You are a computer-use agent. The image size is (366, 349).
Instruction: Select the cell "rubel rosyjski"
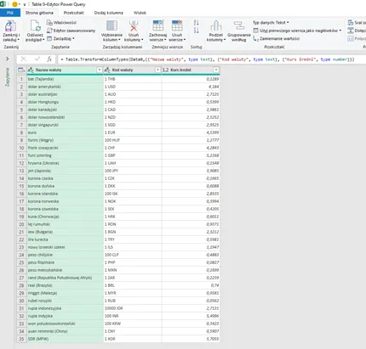coord(65,301)
